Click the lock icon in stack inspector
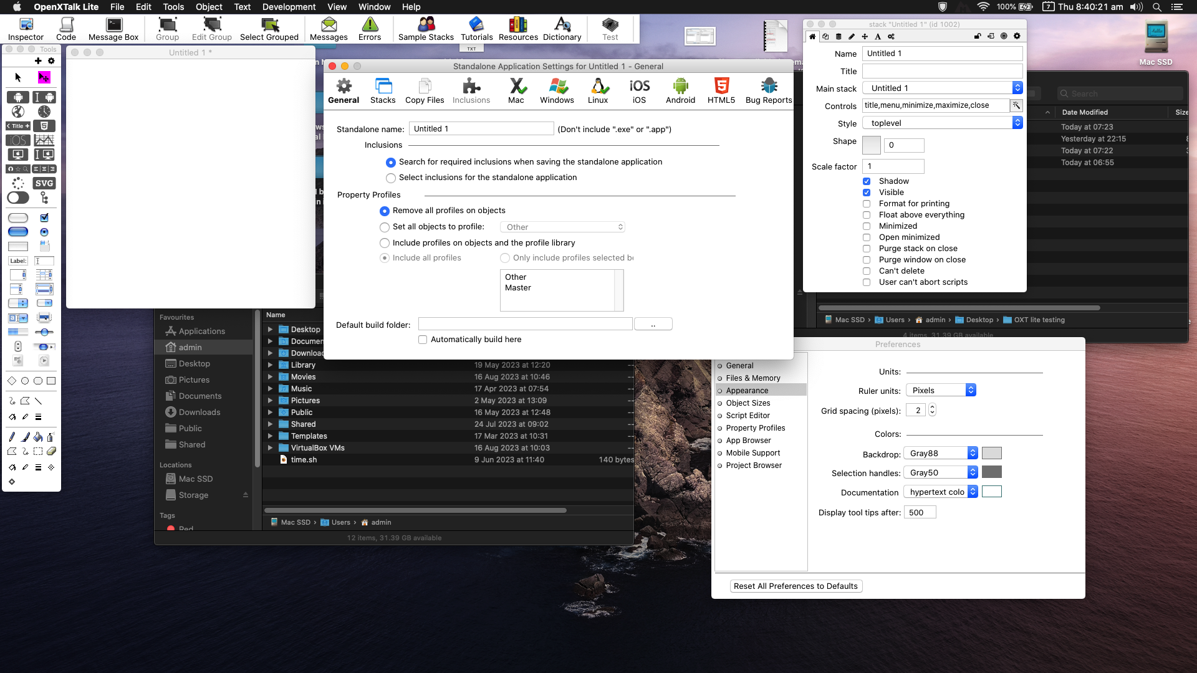The width and height of the screenshot is (1197, 673). (x=978, y=36)
